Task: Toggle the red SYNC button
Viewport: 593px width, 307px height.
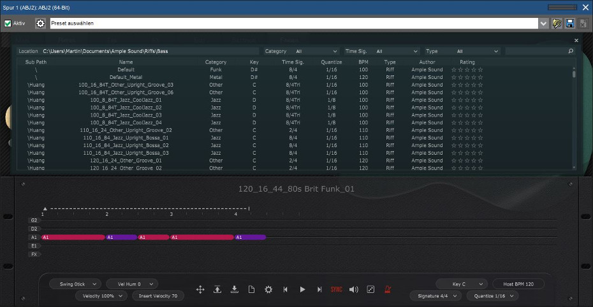Action: click(337, 290)
